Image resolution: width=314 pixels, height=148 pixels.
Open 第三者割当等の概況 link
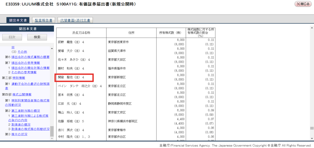click(26, 111)
